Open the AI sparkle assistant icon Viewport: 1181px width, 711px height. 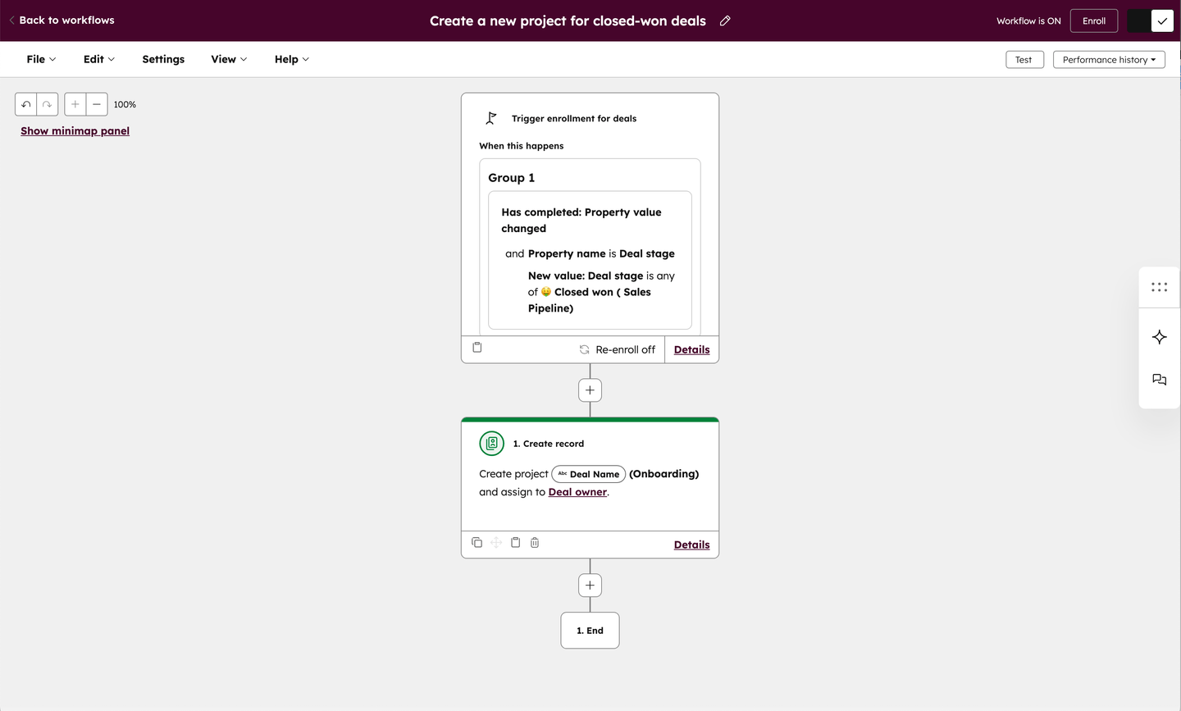[x=1159, y=337]
